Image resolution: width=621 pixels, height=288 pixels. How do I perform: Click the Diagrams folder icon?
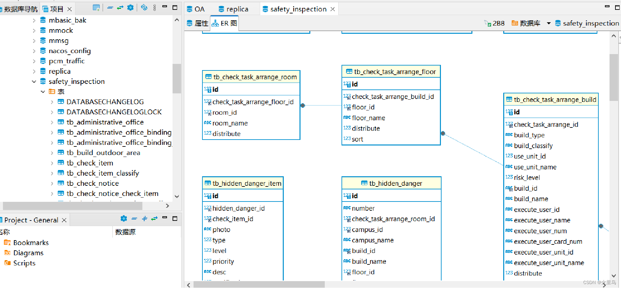click(x=7, y=253)
